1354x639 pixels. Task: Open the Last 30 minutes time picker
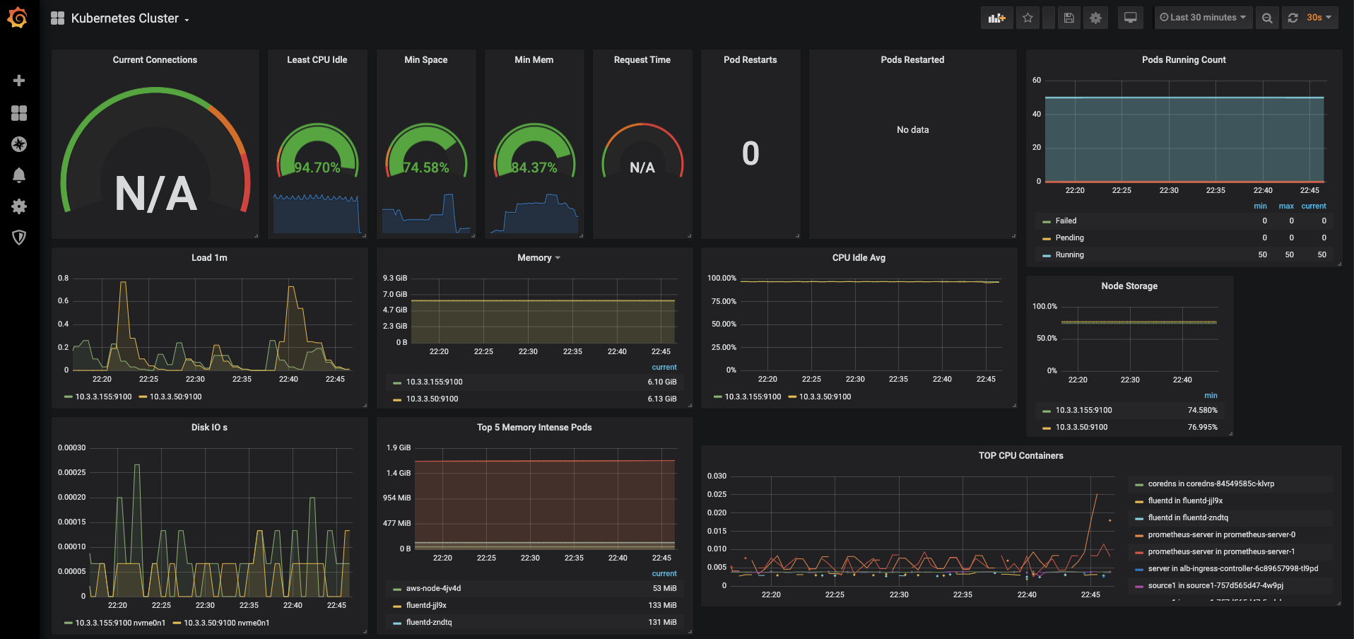click(x=1203, y=18)
